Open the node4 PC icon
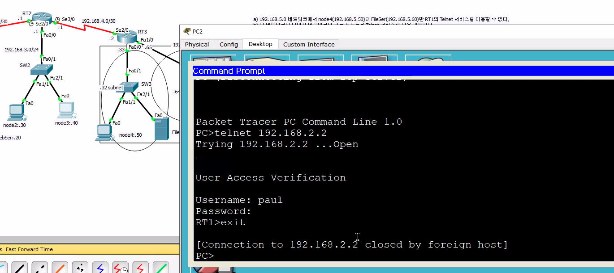Image resolution: width=614 pixels, height=273 pixels. (104, 133)
